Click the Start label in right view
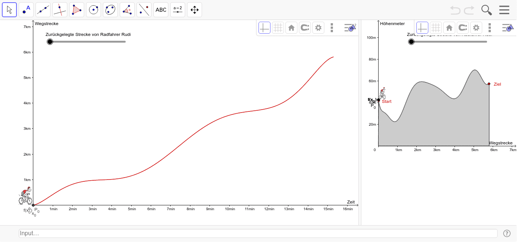This screenshot has width=517, height=242. tap(387, 101)
